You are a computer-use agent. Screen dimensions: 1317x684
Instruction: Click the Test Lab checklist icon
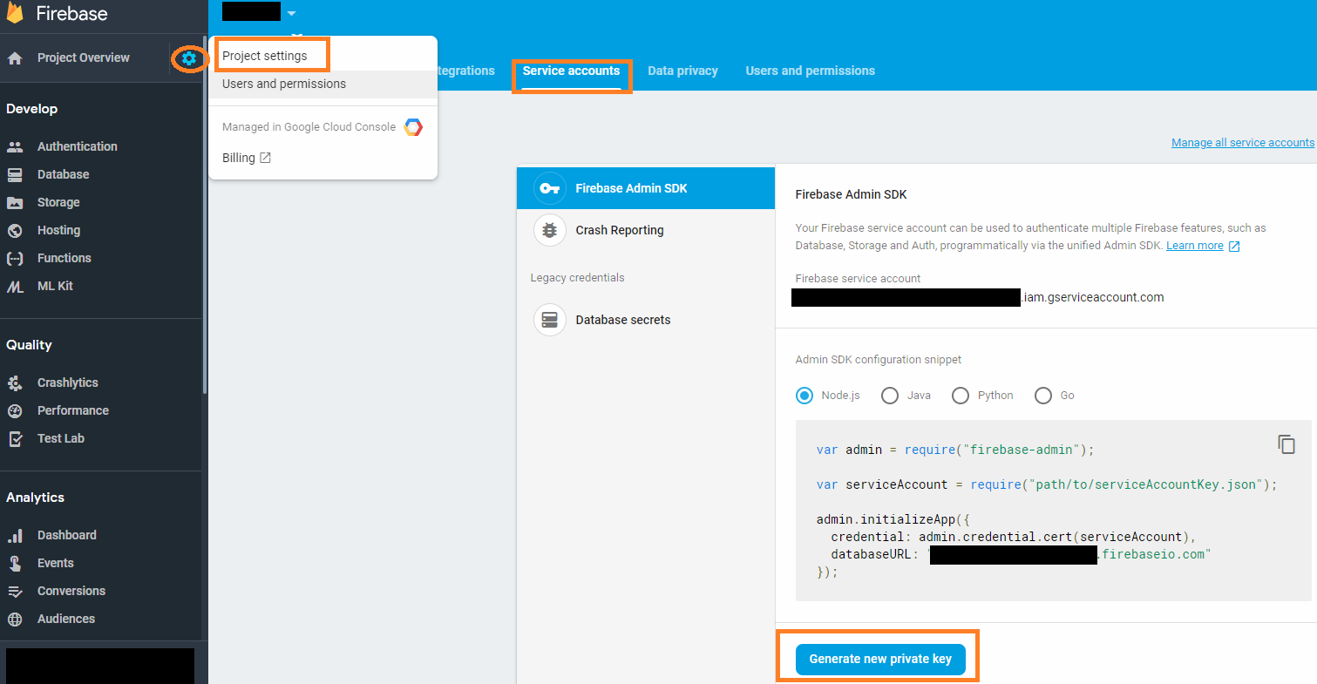tap(15, 438)
